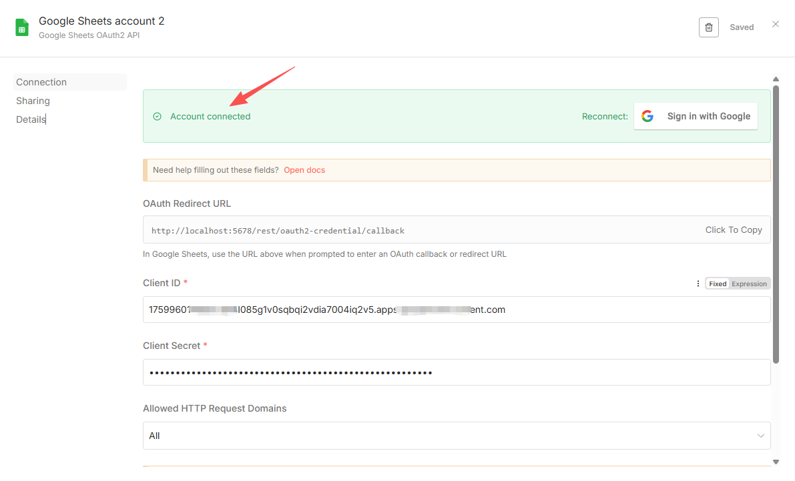This screenshot has height=481, width=795.
Task: Switch Client ID mode to Expression
Action: click(x=749, y=284)
